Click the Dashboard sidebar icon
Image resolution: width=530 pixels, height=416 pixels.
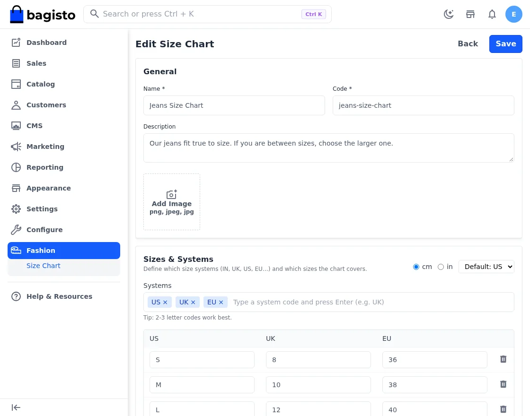16,43
